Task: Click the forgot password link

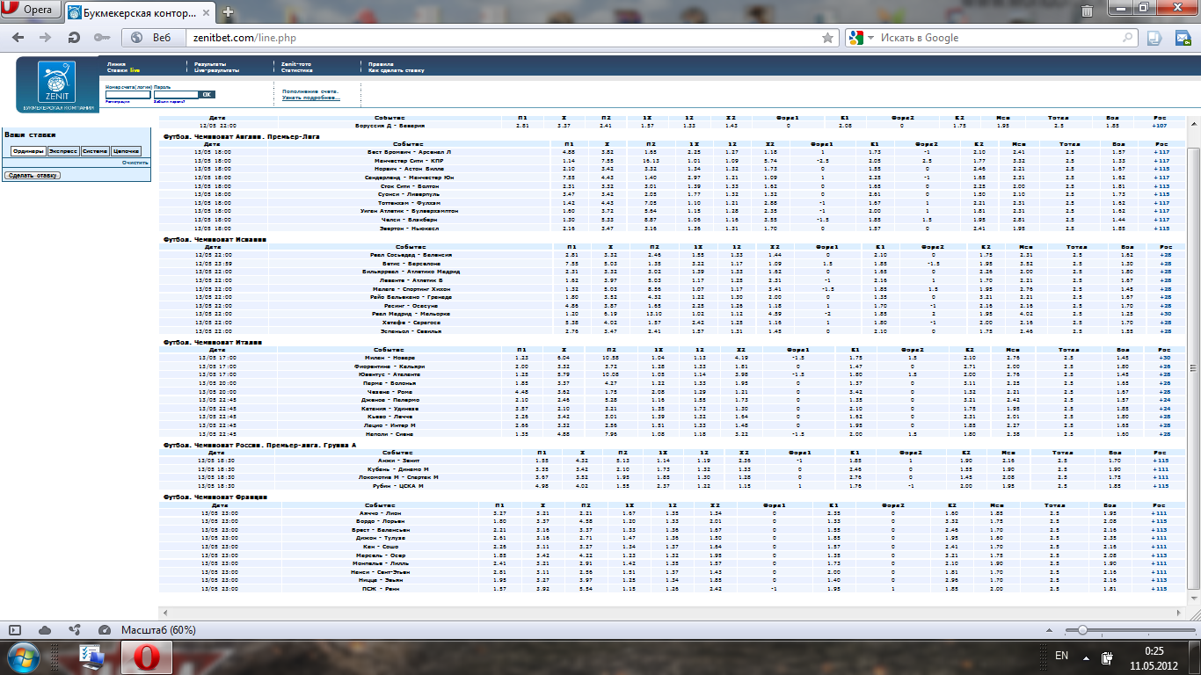Action: [169, 101]
